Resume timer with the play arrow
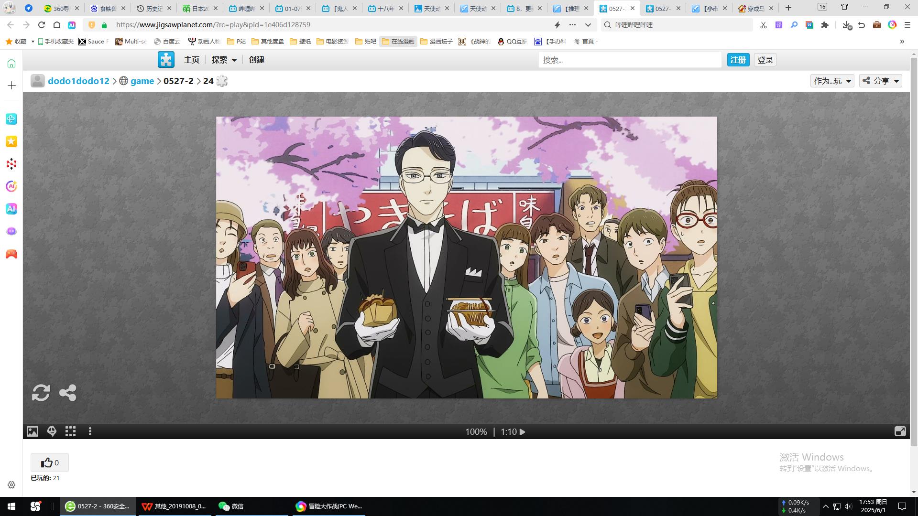Image resolution: width=918 pixels, height=516 pixels. tap(523, 432)
